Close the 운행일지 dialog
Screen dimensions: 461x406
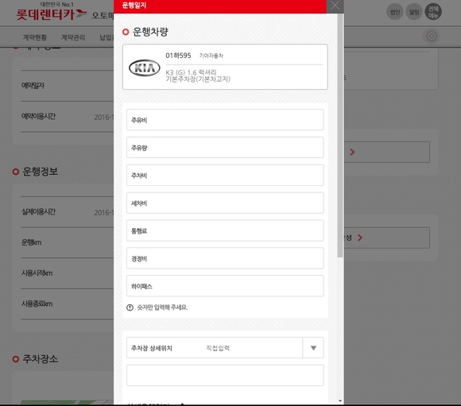click(335, 6)
